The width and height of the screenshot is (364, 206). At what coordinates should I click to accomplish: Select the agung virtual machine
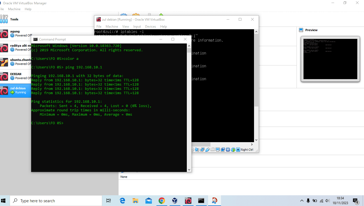tap(16, 33)
